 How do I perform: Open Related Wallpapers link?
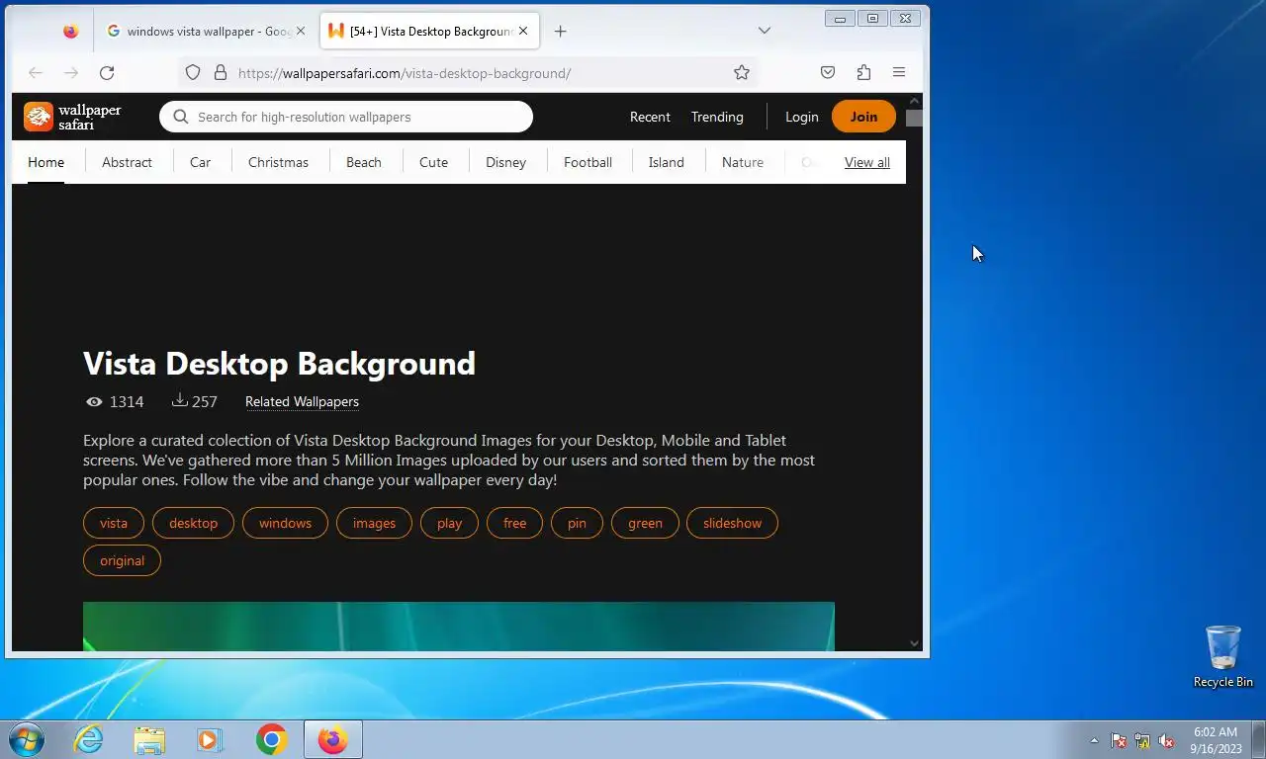(x=302, y=401)
